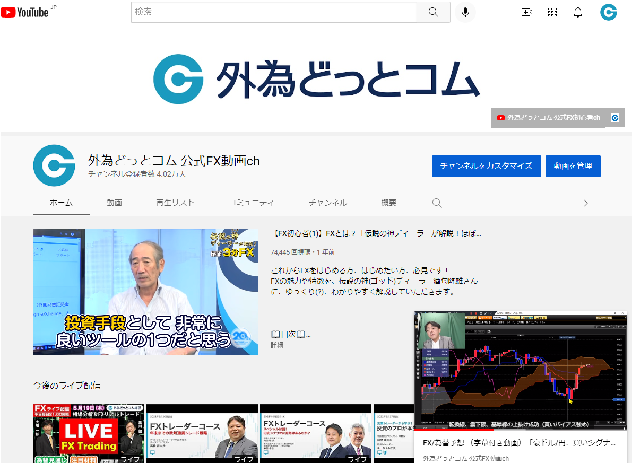Image resolution: width=632 pixels, height=463 pixels.
Task: Open the YouTube home logo
Action: click(x=24, y=12)
